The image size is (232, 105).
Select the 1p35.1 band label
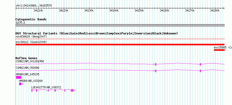[20, 22]
